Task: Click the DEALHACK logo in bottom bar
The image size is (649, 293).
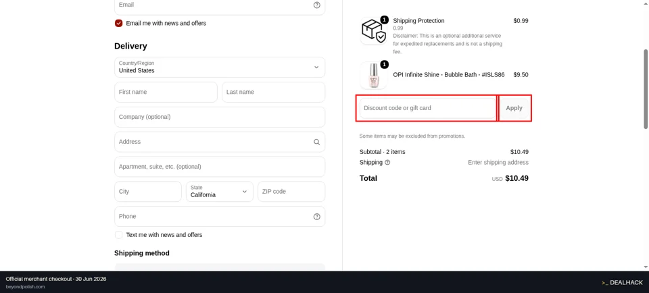Action: click(x=622, y=283)
